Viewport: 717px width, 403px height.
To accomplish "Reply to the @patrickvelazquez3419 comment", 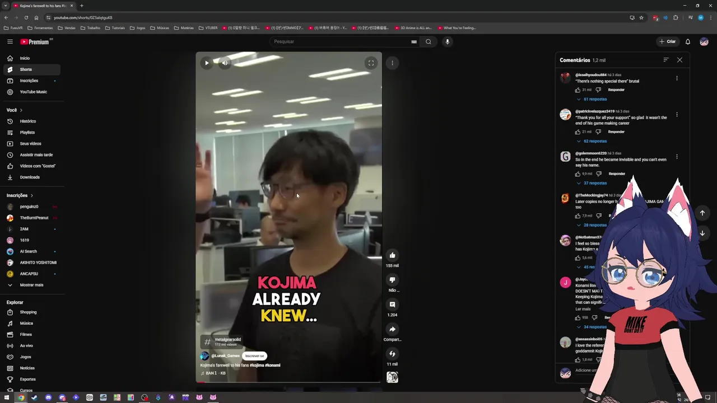I will pyautogui.click(x=616, y=132).
